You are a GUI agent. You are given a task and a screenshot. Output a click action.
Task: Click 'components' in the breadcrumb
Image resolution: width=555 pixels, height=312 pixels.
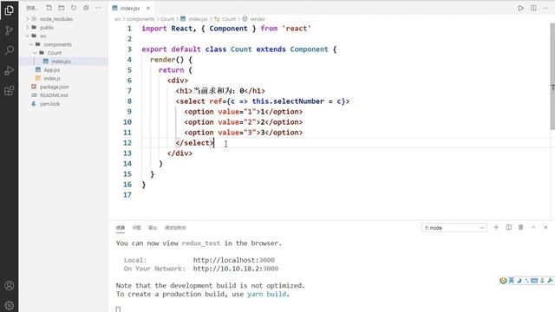pos(140,19)
